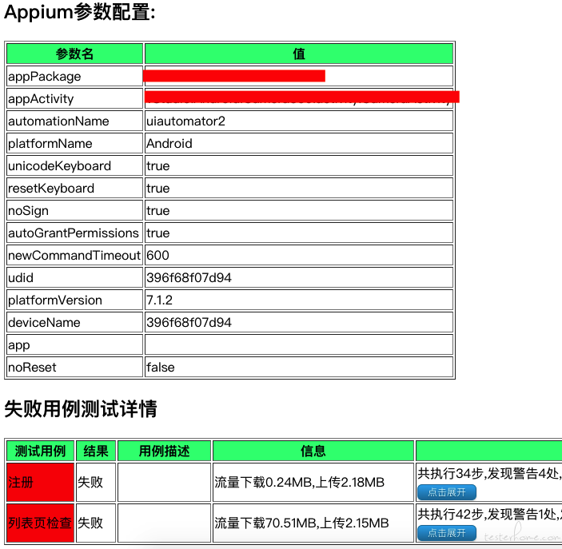Click the 结果 column header
This screenshot has width=562, height=549.
click(96, 451)
